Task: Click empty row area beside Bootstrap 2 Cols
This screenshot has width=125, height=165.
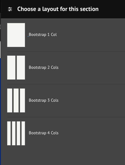Action: (91, 68)
